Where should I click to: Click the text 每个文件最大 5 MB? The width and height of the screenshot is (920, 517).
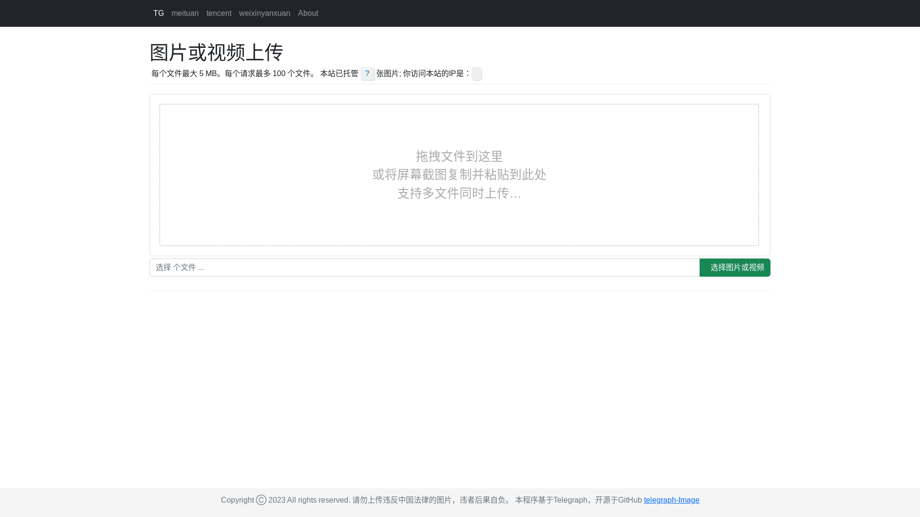184,73
